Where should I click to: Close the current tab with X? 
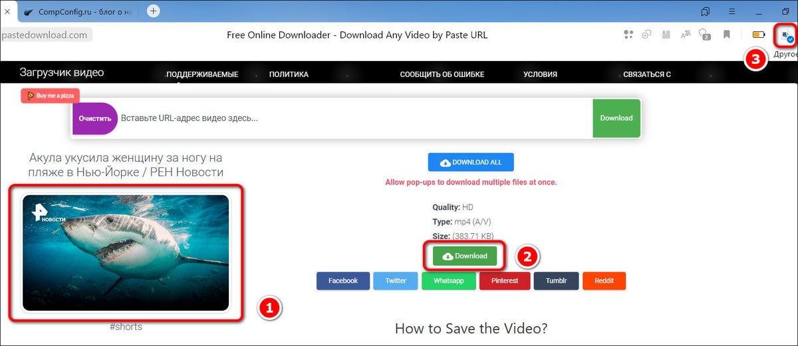6,12
